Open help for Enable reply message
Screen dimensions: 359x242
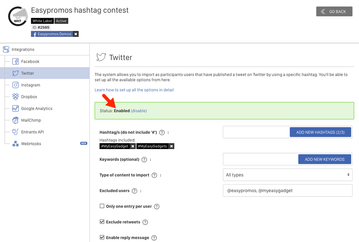[154, 238]
